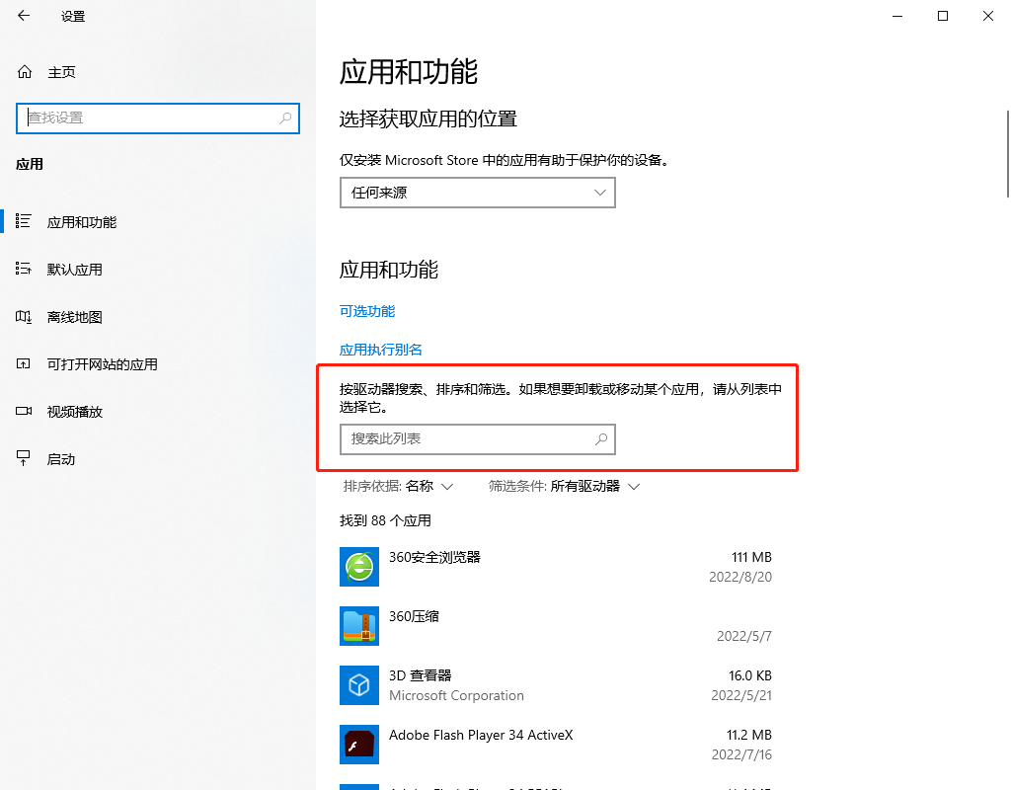This screenshot has height=790, width=1011.
Task: Click the Adobe Flash Player ActiveX icon
Action: coord(358,744)
